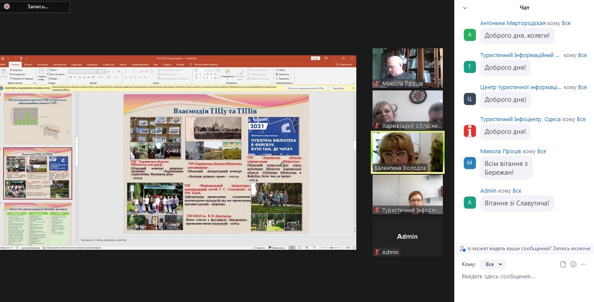Click Одеса Туристичний Інфоцентр red avatar
This screenshot has height=302, width=594.
point(470,131)
